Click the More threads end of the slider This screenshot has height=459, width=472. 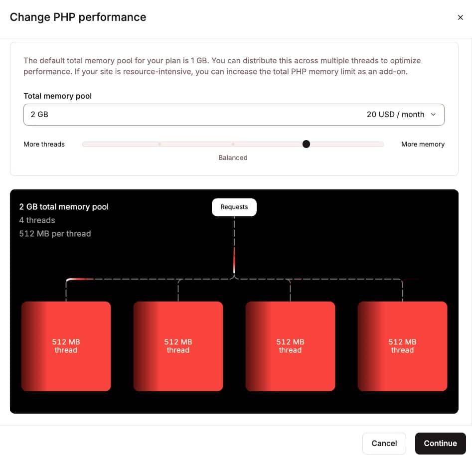tap(85, 144)
